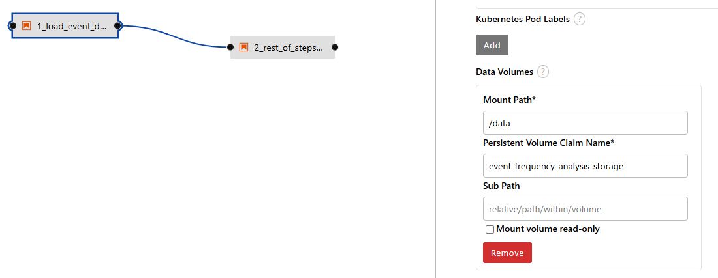Click the notebook icon on 2_rest_of_steps node
The width and height of the screenshot is (718, 278).
point(243,47)
